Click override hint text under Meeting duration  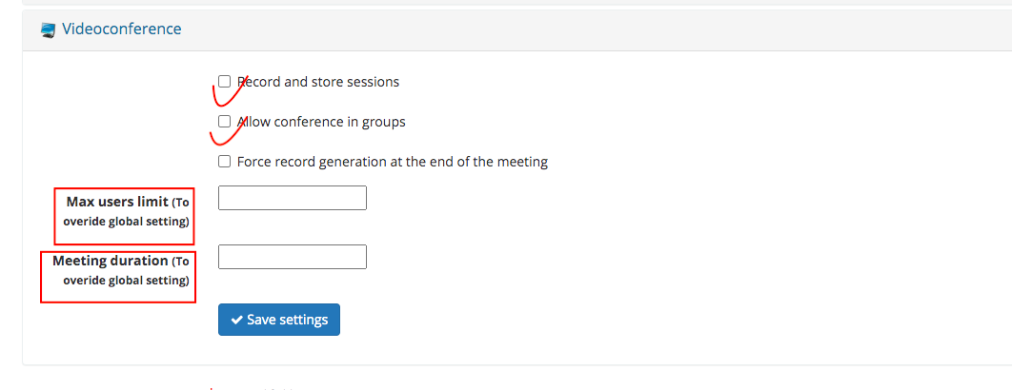(x=127, y=281)
